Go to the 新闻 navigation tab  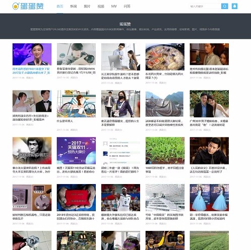coord(74,7)
